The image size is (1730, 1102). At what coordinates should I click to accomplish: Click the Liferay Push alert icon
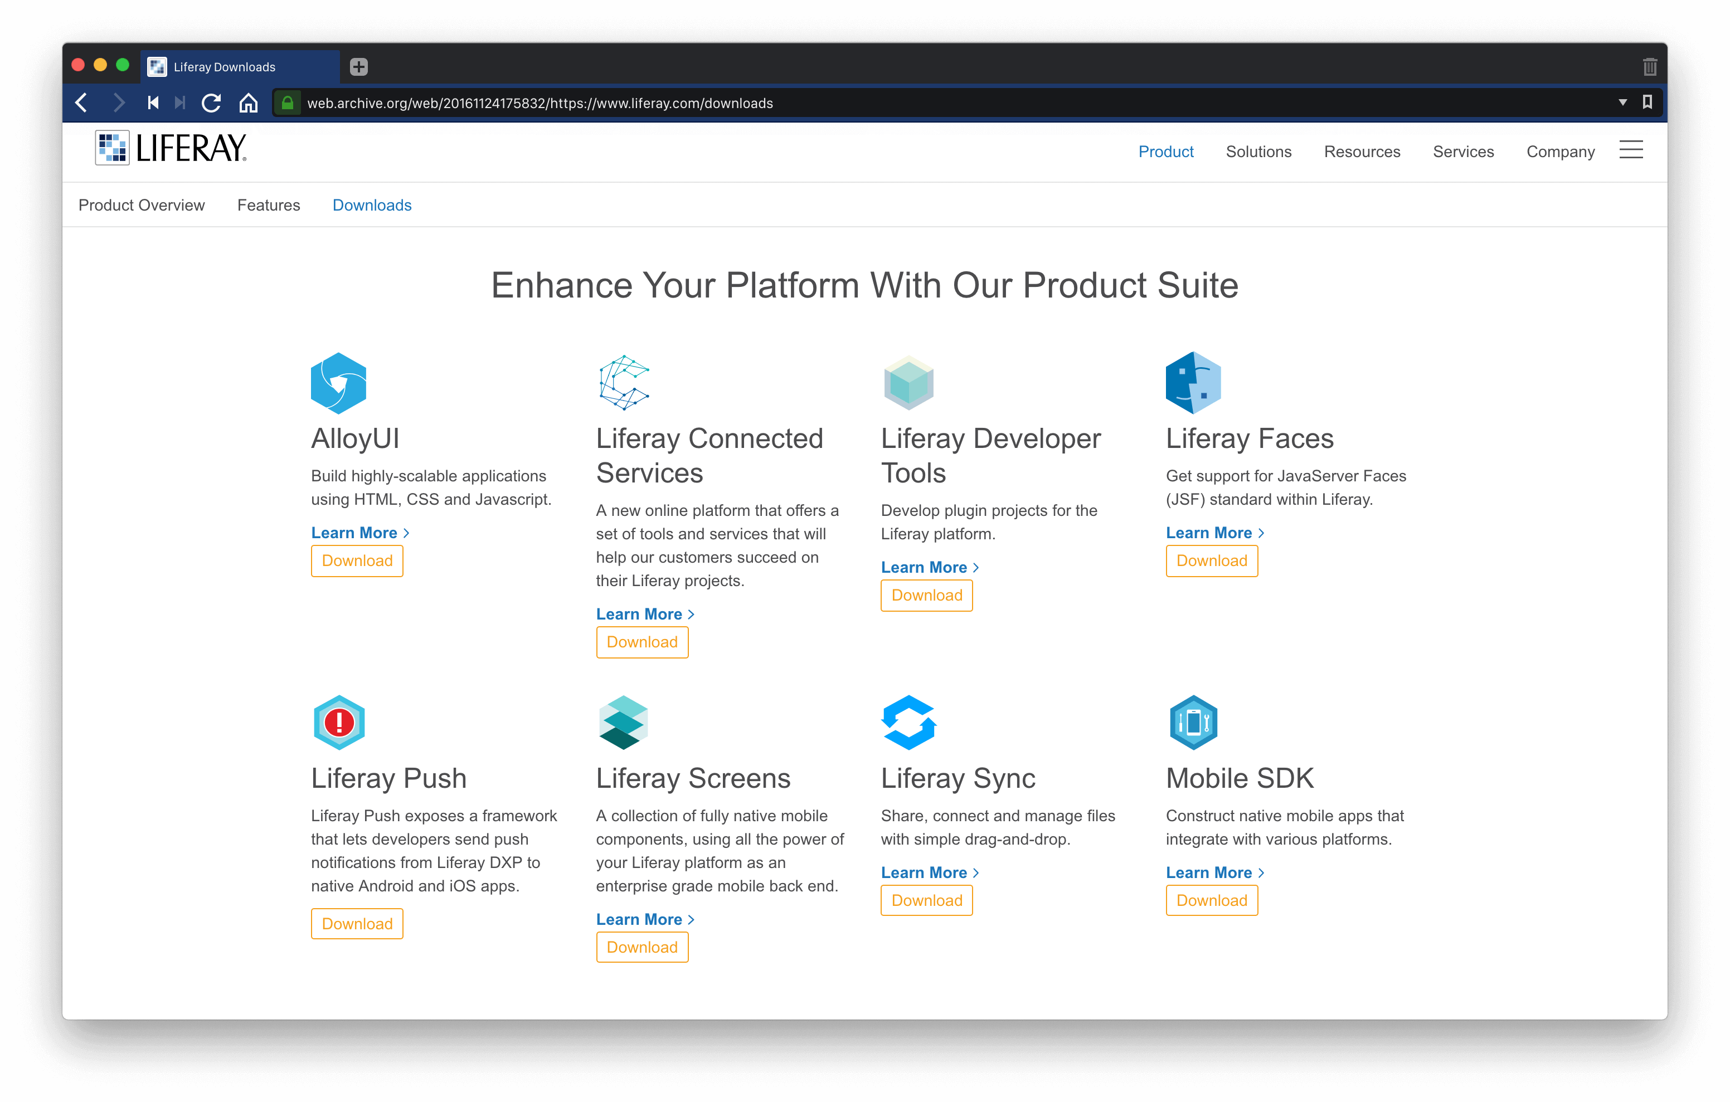[x=338, y=722]
